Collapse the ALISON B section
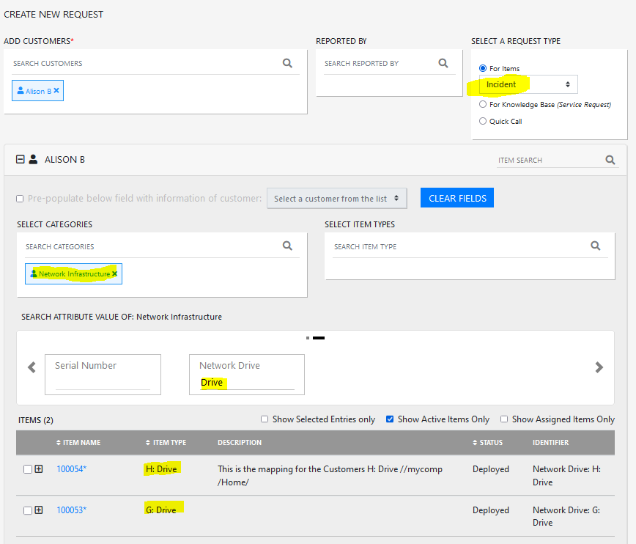This screenshot has height=544, width=636. (x=21, y=159)
